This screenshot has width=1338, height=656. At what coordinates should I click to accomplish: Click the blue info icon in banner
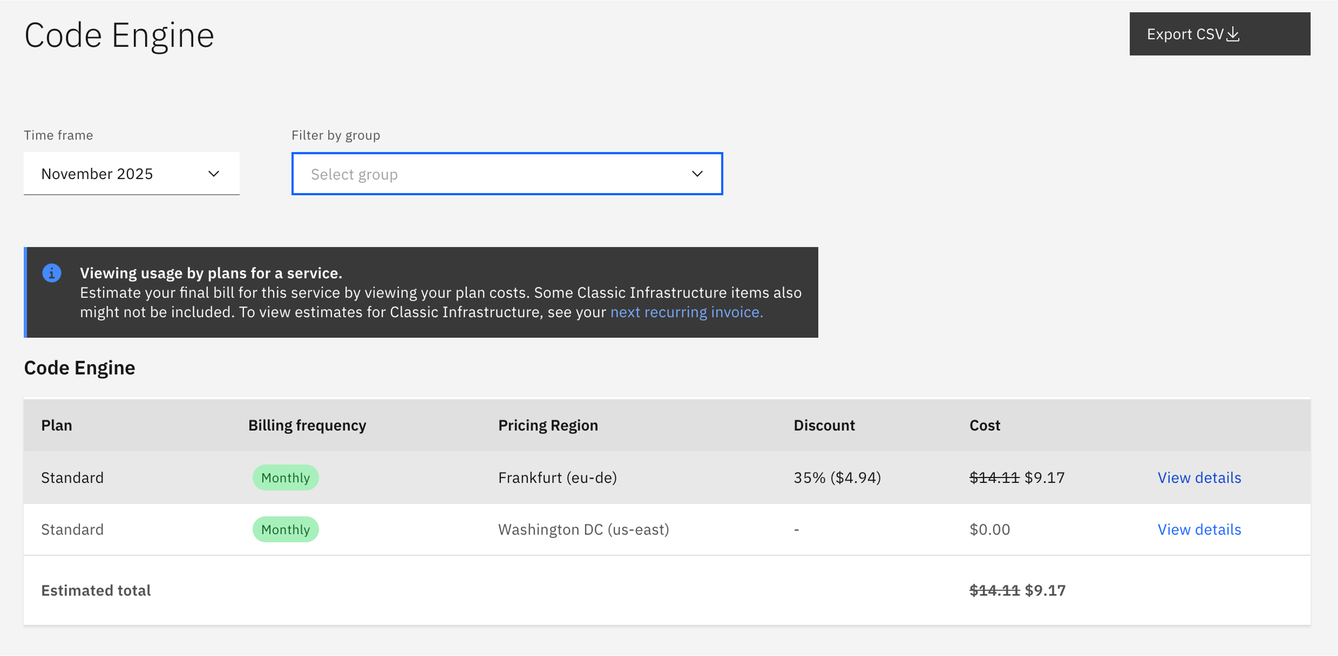point(51,273)
